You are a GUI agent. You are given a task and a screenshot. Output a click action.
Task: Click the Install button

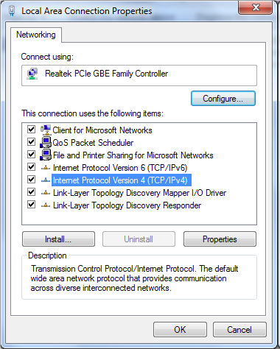click(58, 239)
